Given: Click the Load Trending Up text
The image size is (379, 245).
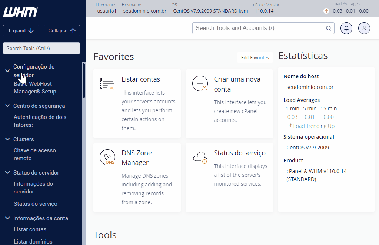Looking at the screenshot, I should [314, 126].
